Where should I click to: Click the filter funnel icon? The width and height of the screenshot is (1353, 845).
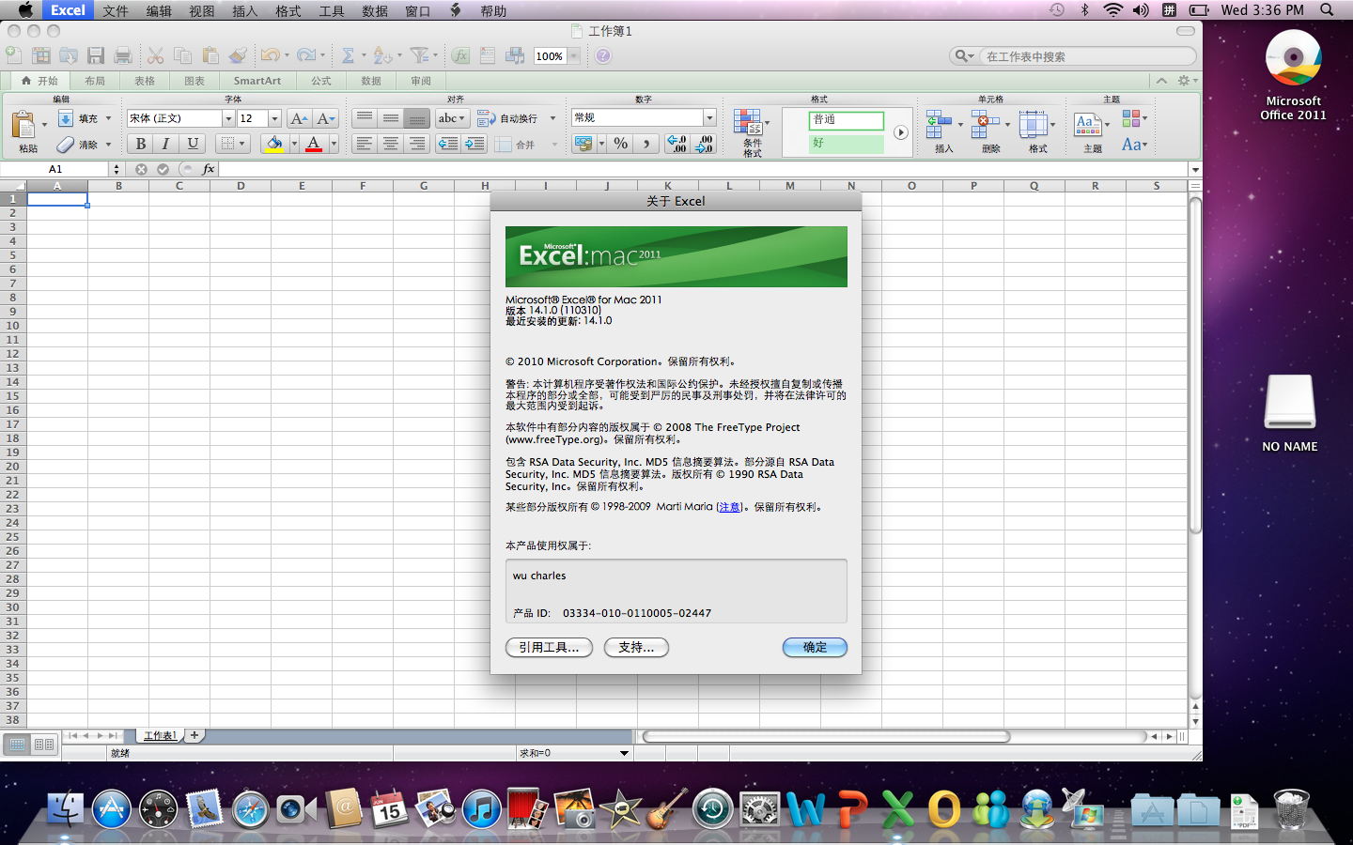(419, 56)
